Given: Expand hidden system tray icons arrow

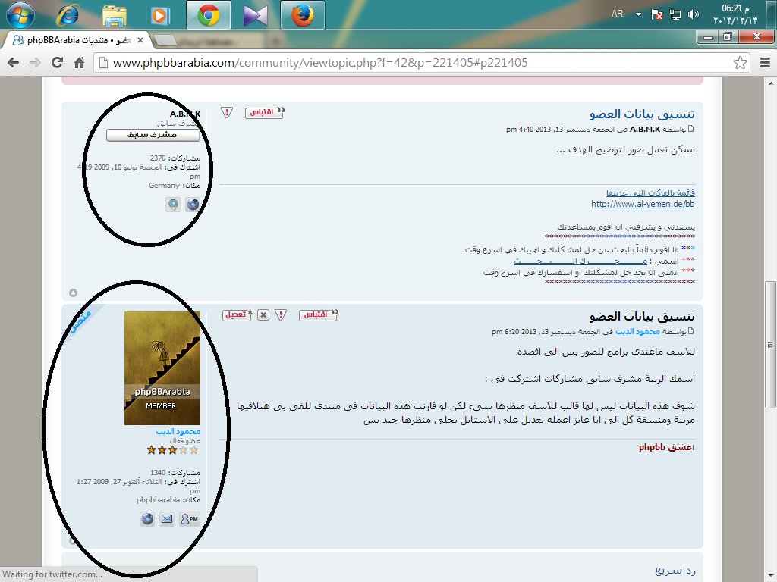Looking at the screenshot, I should point(638,14).
